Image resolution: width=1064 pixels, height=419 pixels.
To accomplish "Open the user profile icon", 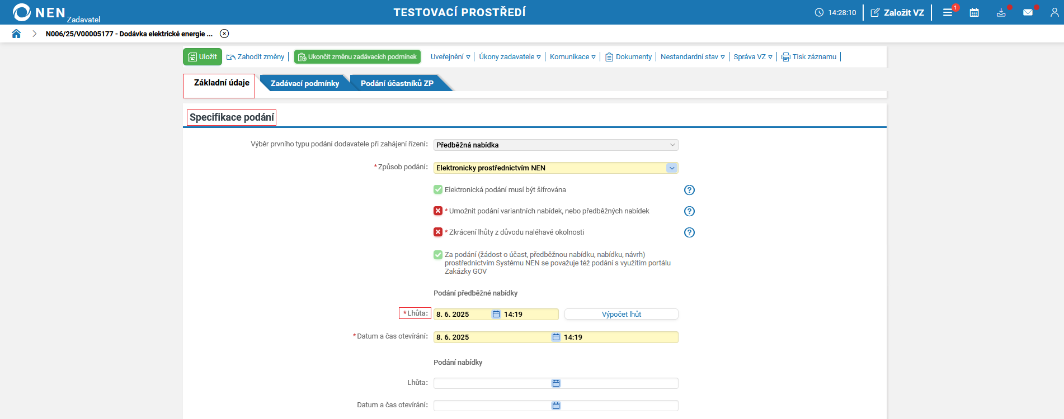I will tap(1054, 12).
